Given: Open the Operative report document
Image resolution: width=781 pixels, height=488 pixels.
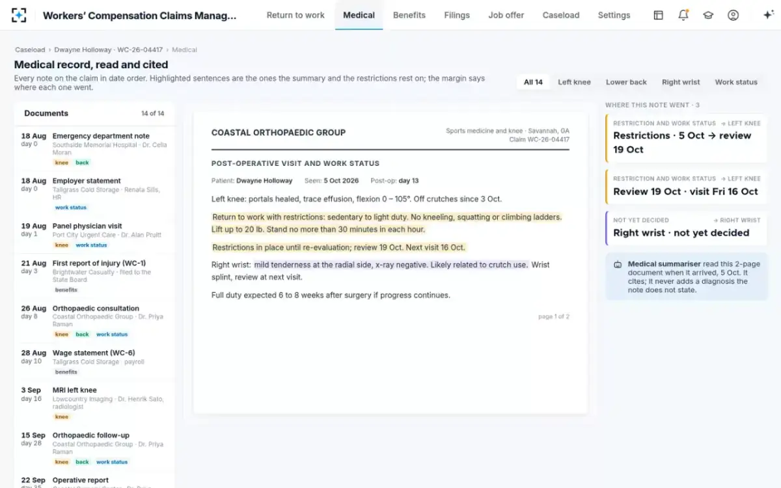Looking at the screenshot, I should click(94, 480).
